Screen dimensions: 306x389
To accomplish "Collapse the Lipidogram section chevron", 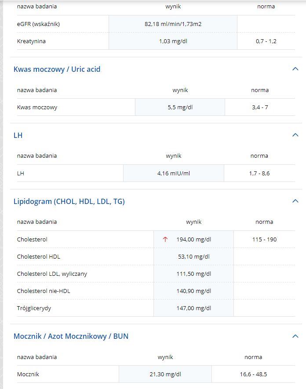I will click(295, 201).
